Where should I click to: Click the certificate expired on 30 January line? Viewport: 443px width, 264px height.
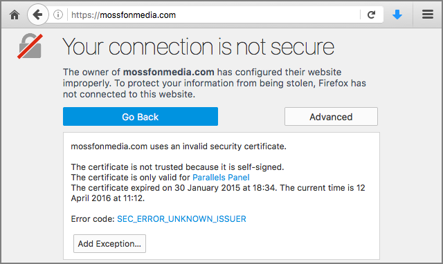(218, 193)
